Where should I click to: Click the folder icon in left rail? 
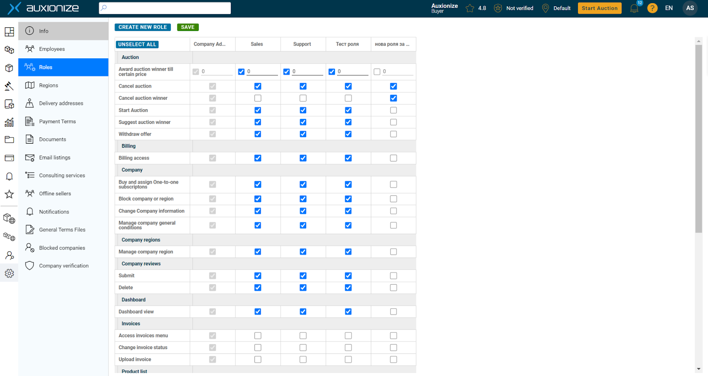click(x=9, y=140)
